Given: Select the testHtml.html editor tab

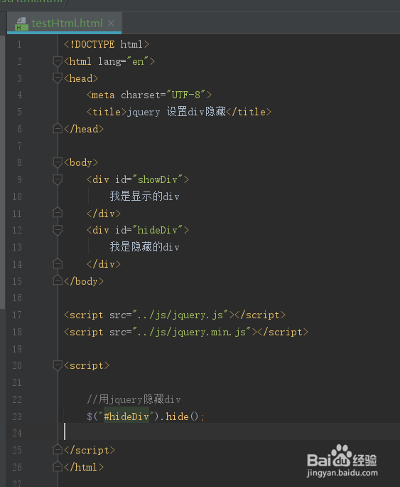Looking at the screenshot, I should coord(64,23).
